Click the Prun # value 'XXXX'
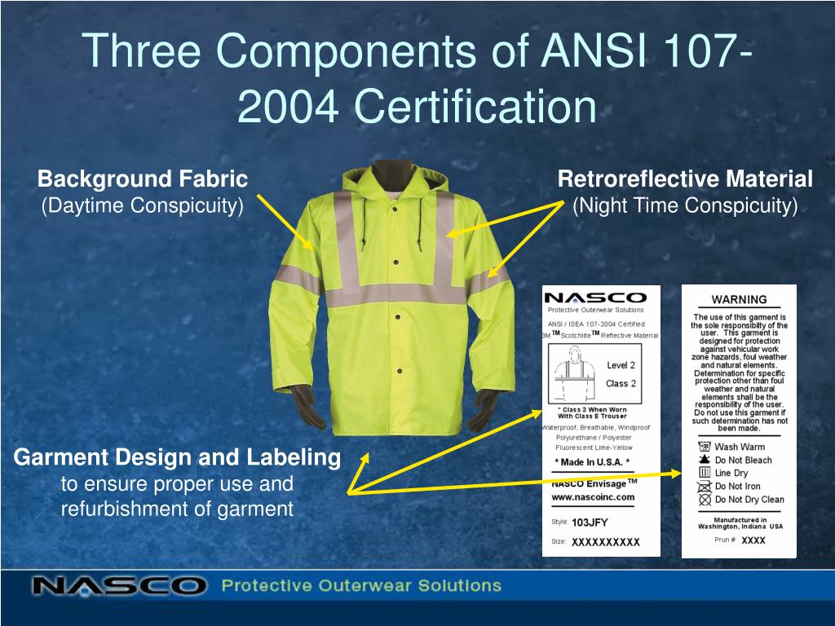The height and width of the screenshot is (626, 835). coord(753,540)
